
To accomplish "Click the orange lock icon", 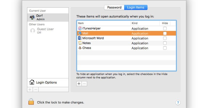I will pos(31,102).
